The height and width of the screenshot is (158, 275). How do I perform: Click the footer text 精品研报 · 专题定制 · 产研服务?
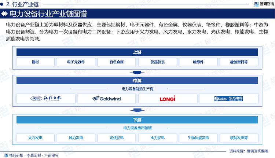coord(34,155)
